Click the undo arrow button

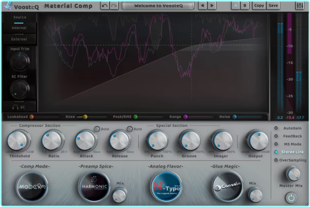105,6
